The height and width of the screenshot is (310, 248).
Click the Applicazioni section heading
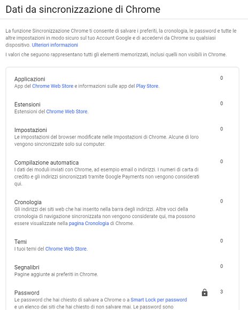pyautogui.click(x=30, y=79)
